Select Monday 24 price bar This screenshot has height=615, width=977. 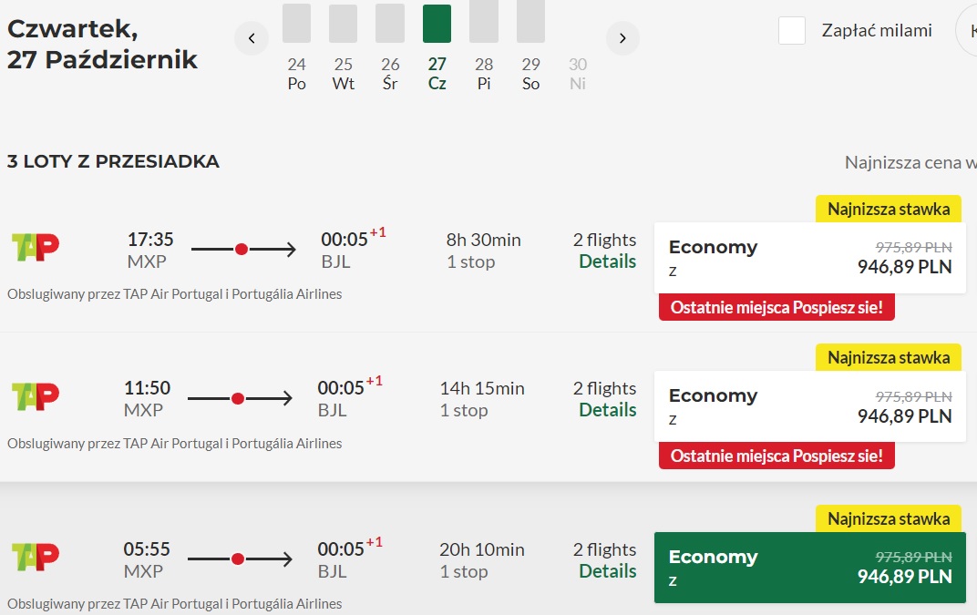point(296,23)
